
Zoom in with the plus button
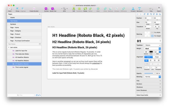67,8
